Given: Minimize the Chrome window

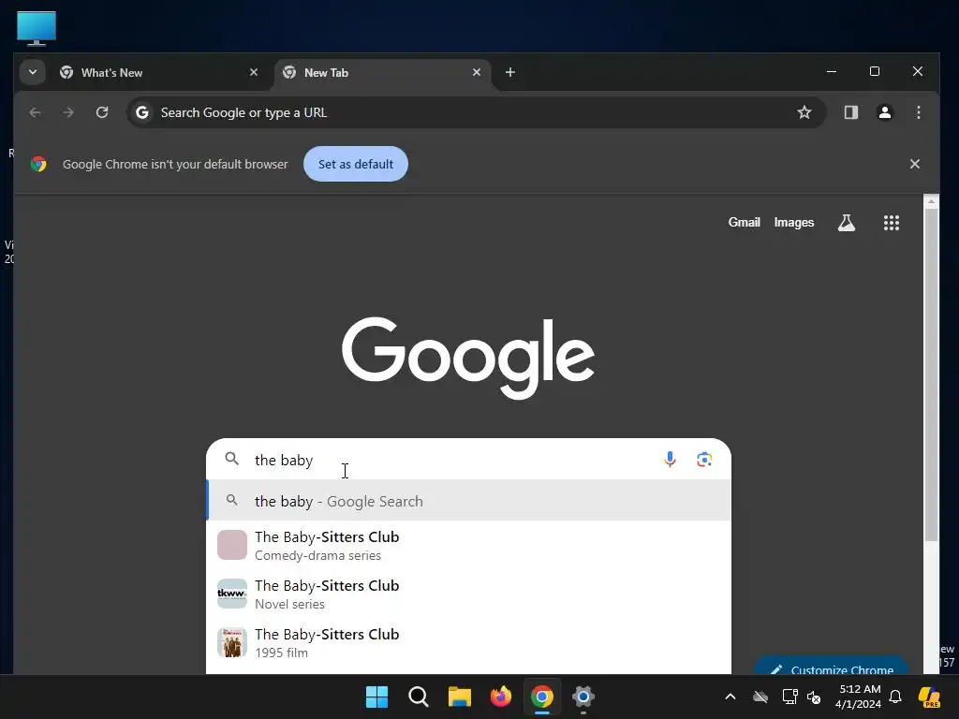Looking at the screenshot, I should coord(832,71).
